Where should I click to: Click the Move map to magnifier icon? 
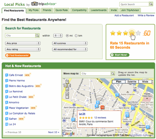(x=113, y=73)
